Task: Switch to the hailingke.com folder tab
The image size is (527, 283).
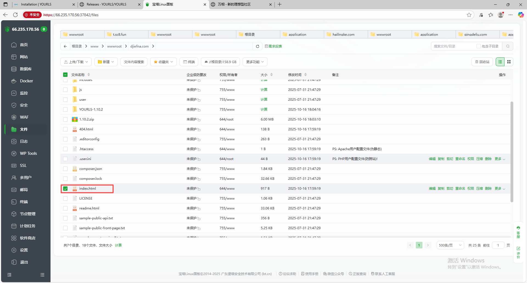Action: pos(343,35)
